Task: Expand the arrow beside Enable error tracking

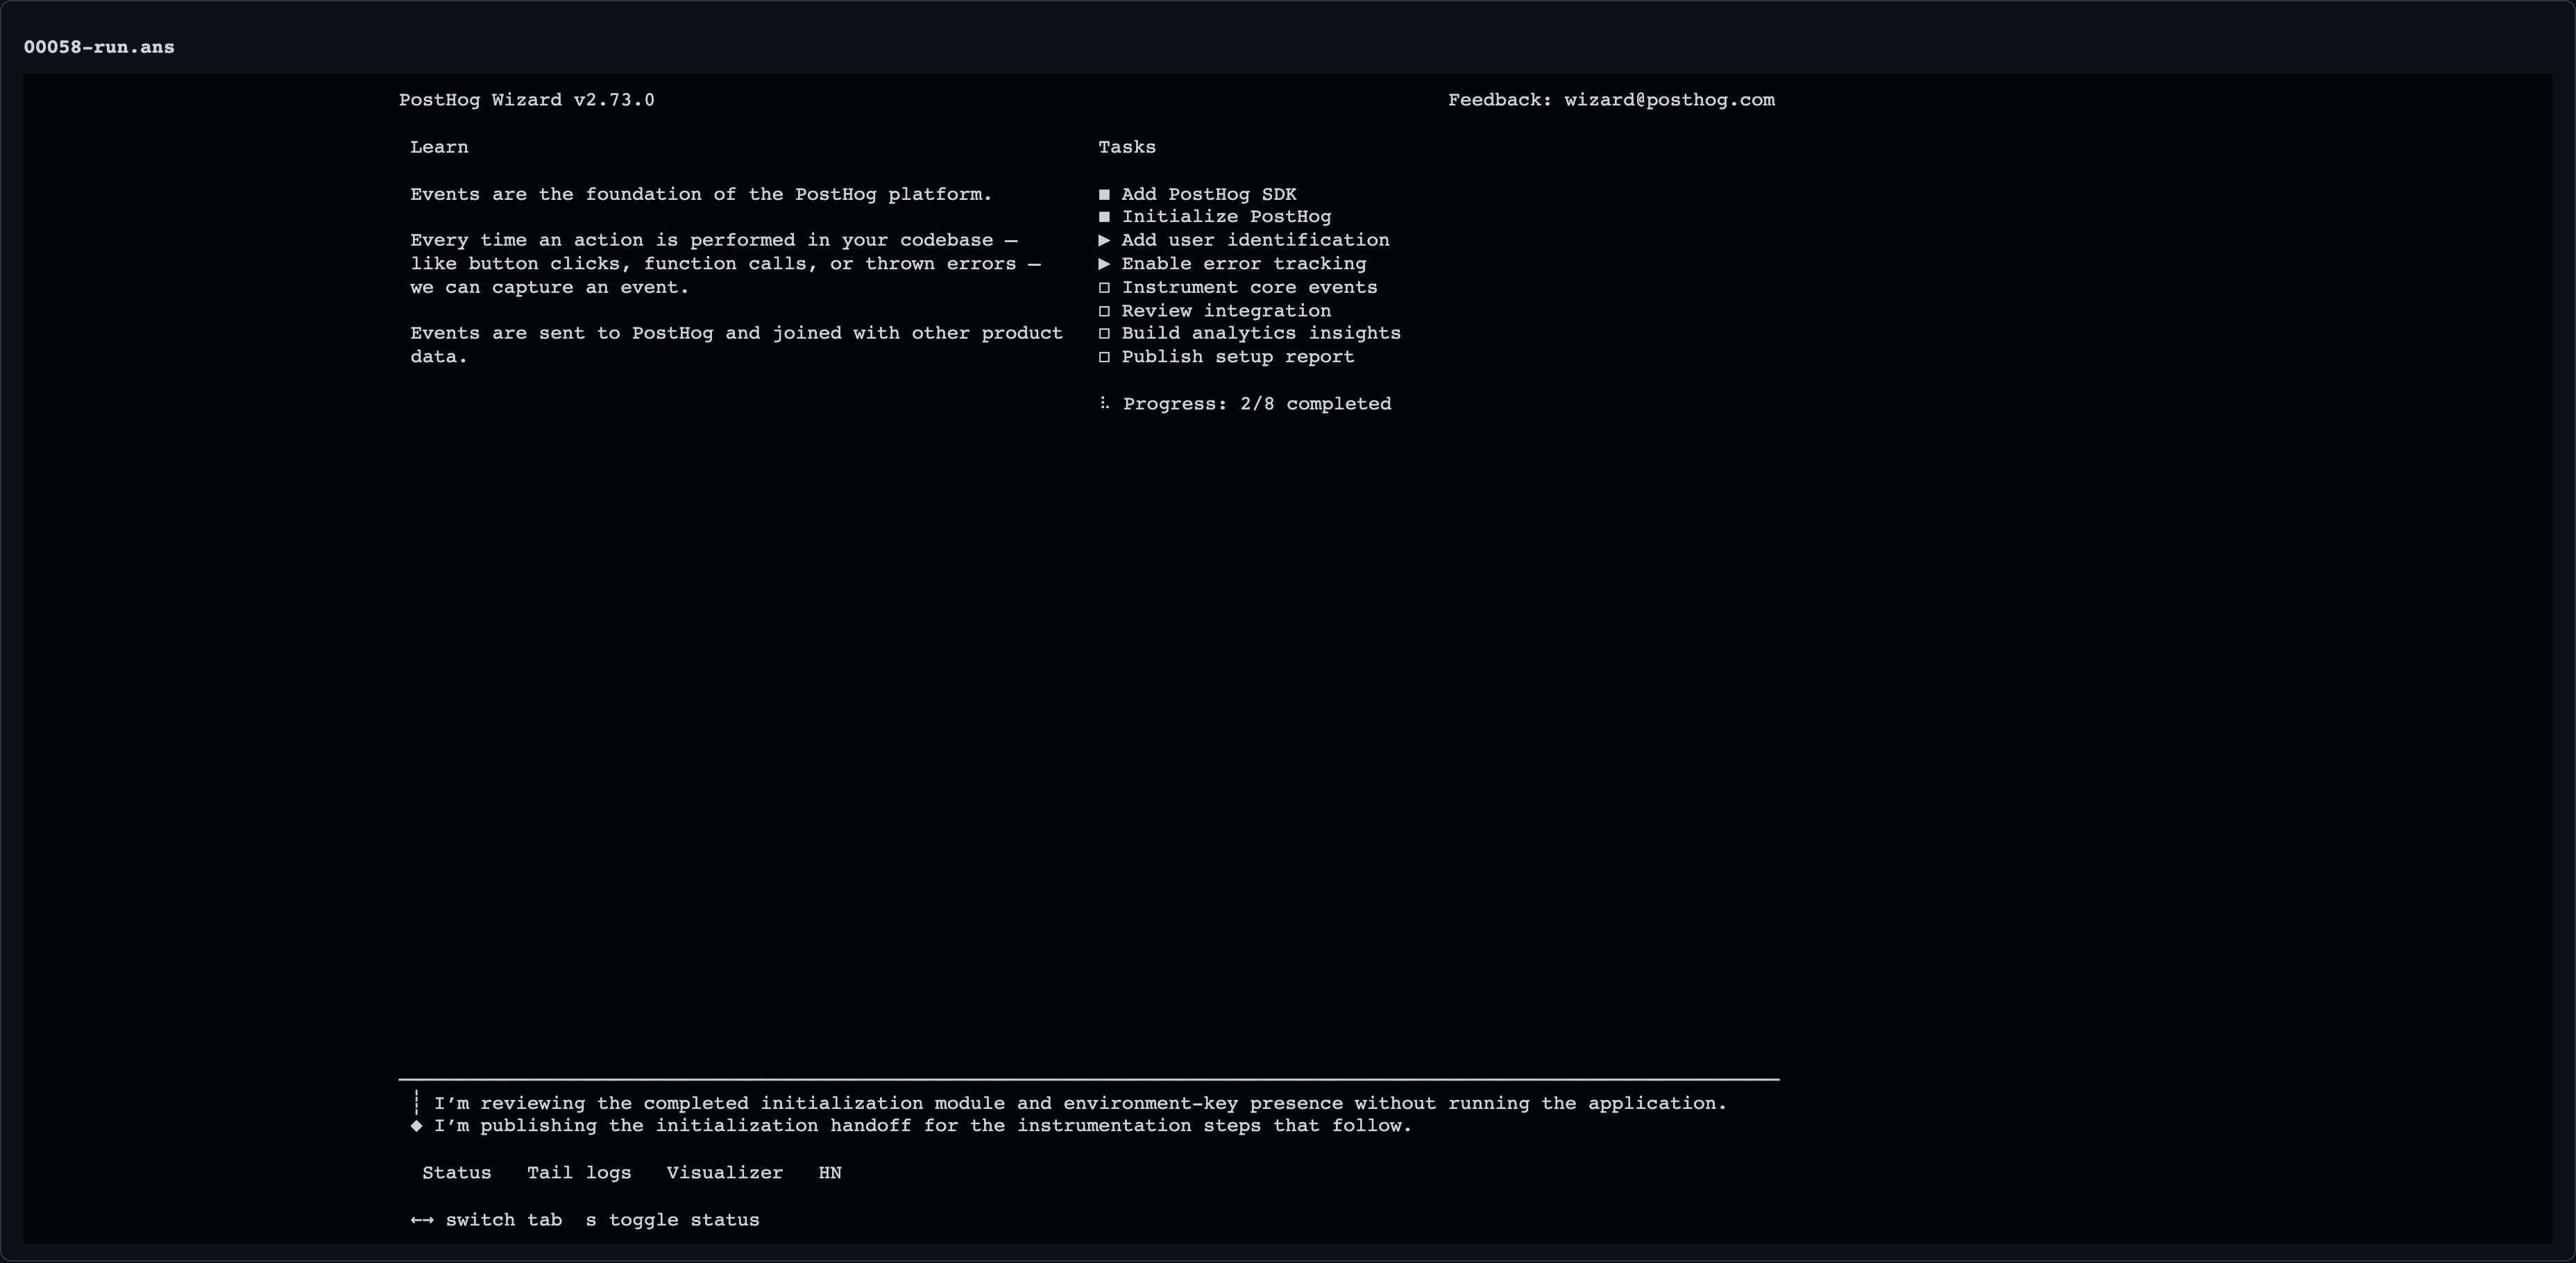Action: (1104, 264)
